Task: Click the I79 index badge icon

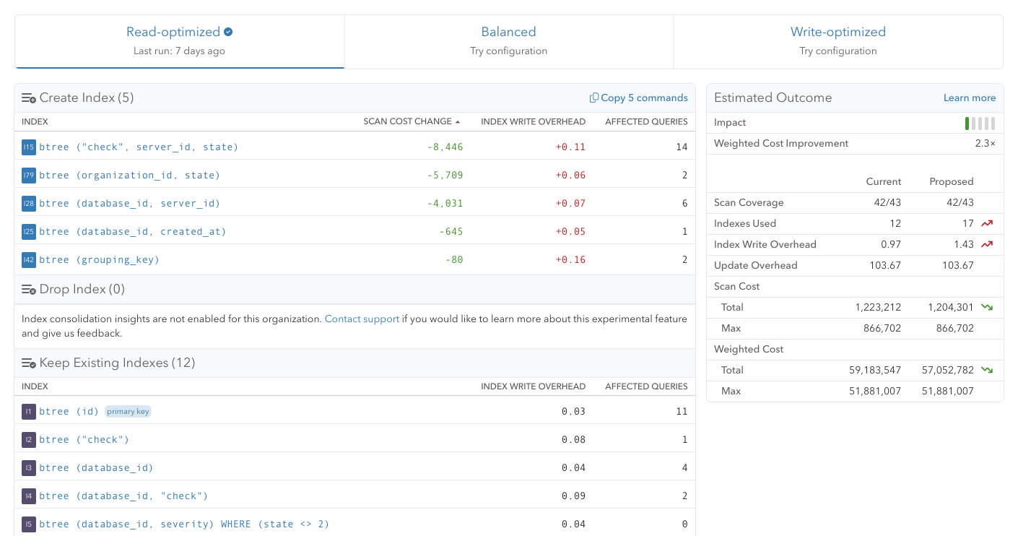Action: pos(29,176)
